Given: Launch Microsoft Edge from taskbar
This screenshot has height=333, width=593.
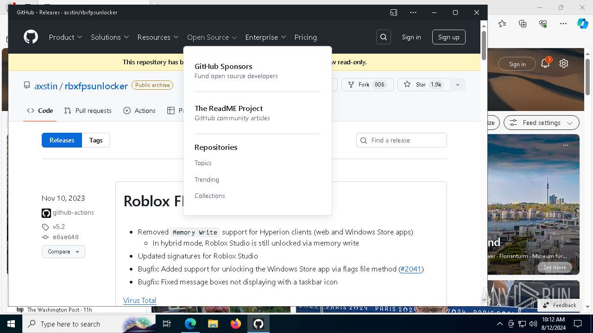Looking at the screenshot, I should (190, 324).
